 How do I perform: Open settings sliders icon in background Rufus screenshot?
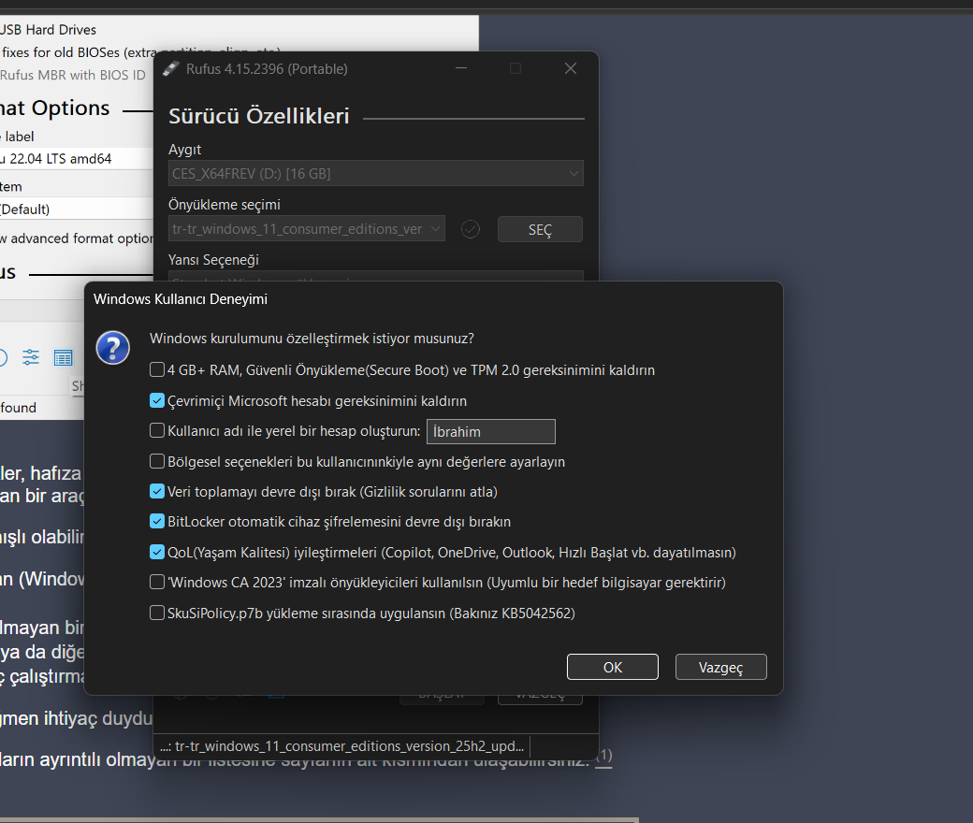tap(30, 357)
